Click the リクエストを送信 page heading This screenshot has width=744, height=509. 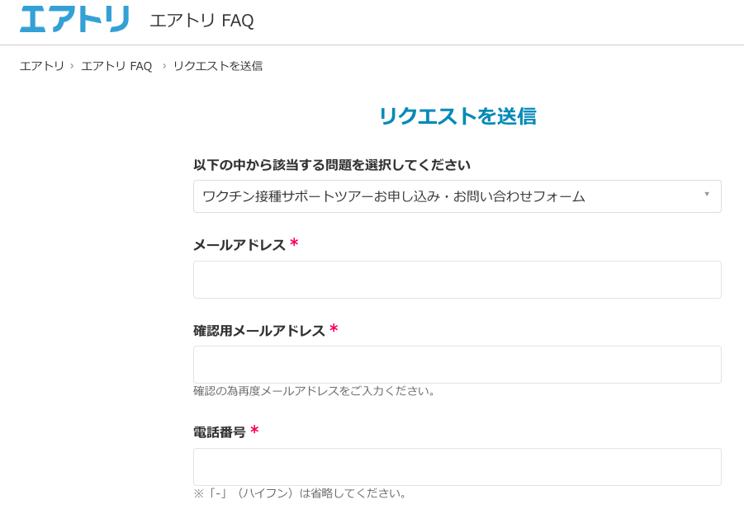pos(458,116)
